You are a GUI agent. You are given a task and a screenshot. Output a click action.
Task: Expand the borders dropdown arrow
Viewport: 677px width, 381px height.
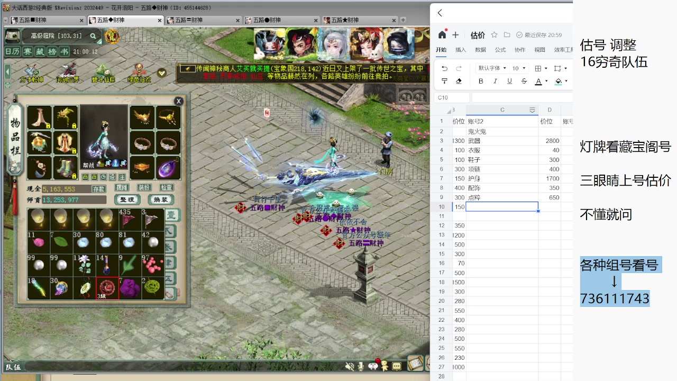pyautogui.click(x=546, y=68)
